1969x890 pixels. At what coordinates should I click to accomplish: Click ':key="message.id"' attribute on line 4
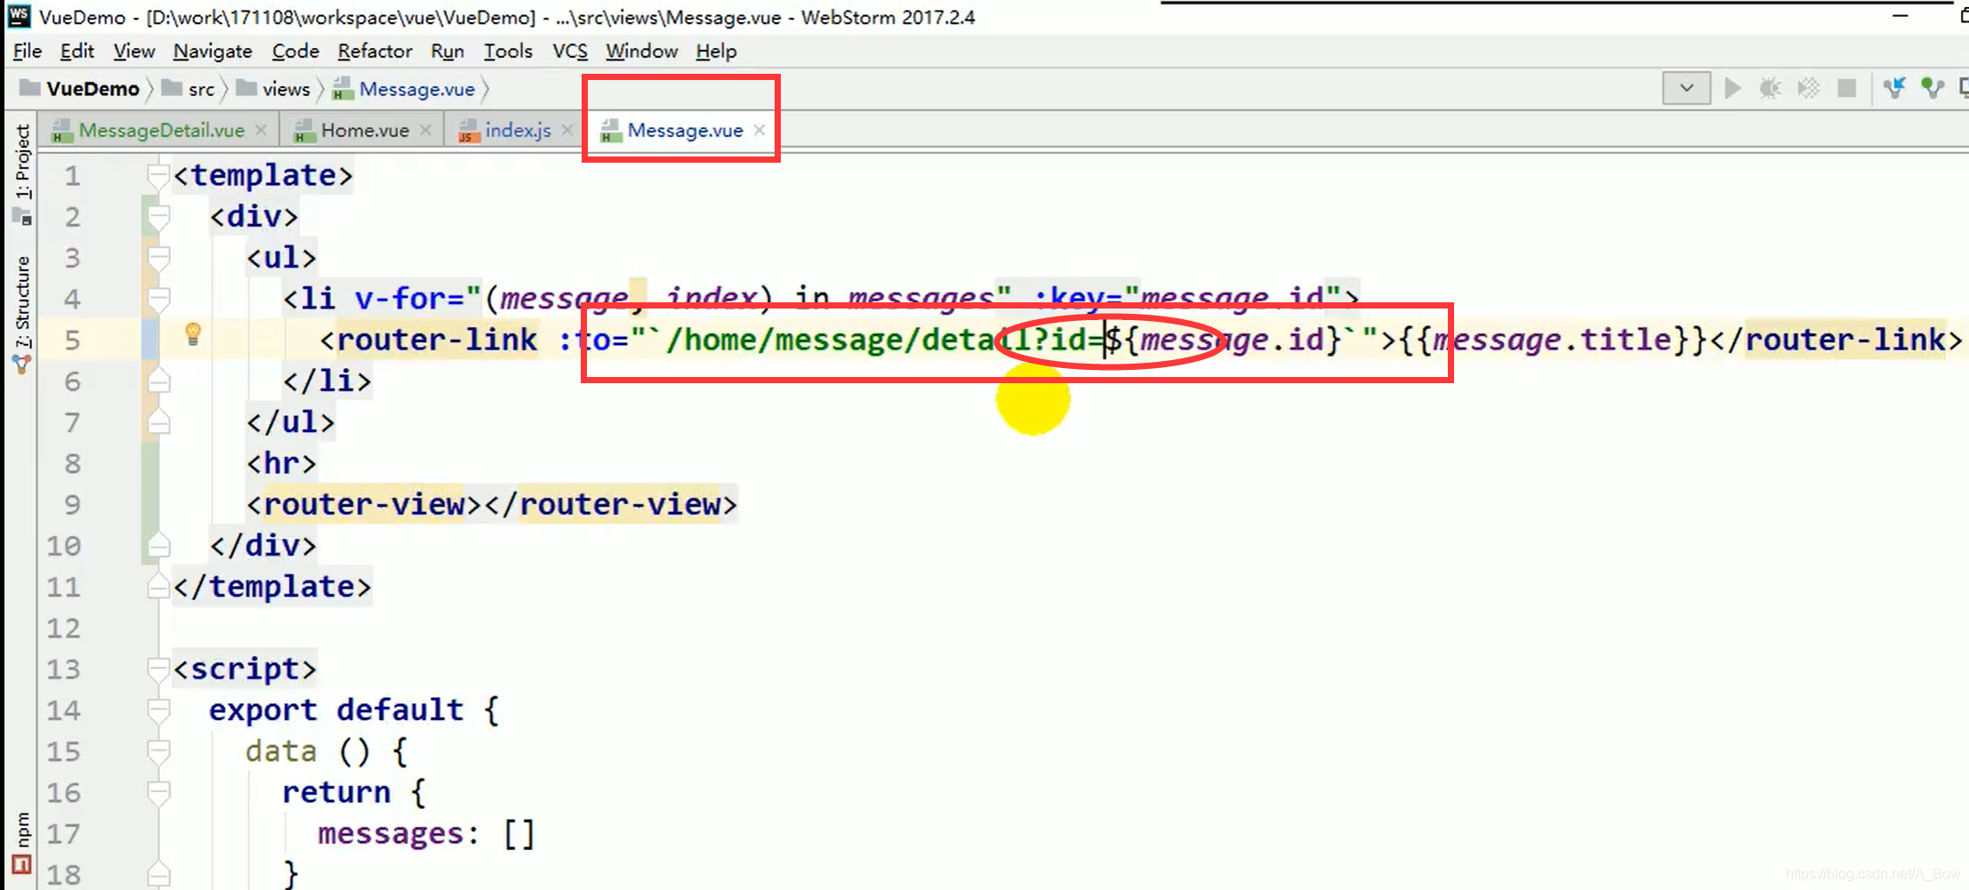1186,298
